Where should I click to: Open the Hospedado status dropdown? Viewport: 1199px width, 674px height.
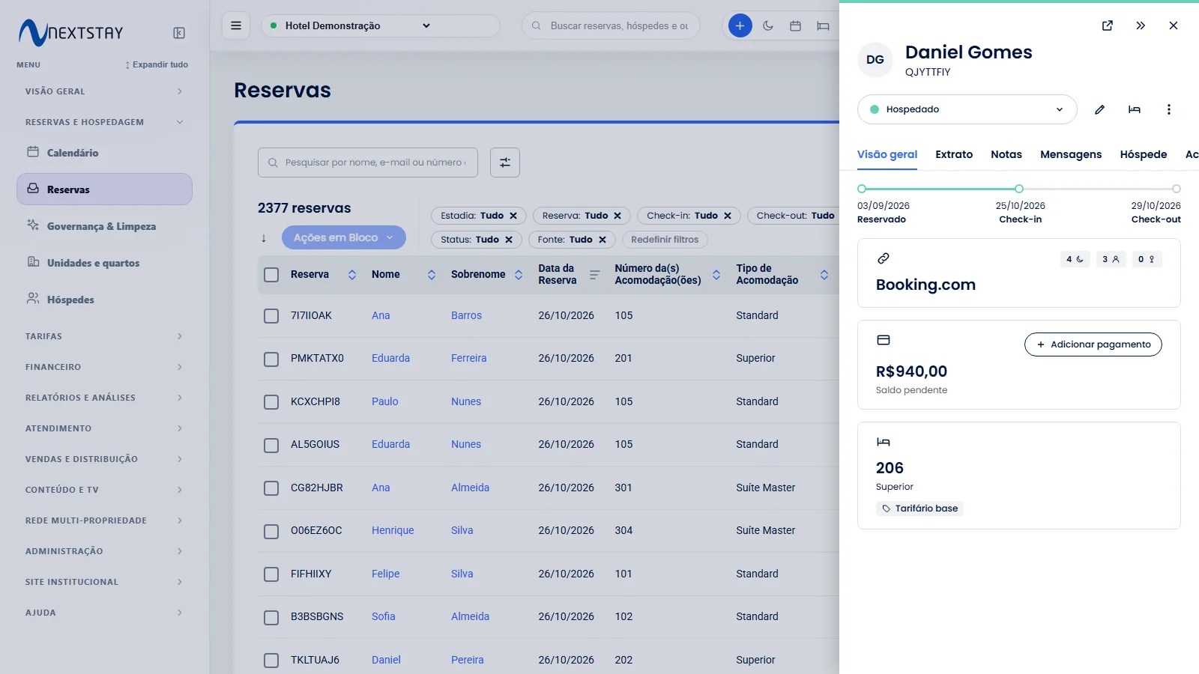tap(967, 109)
